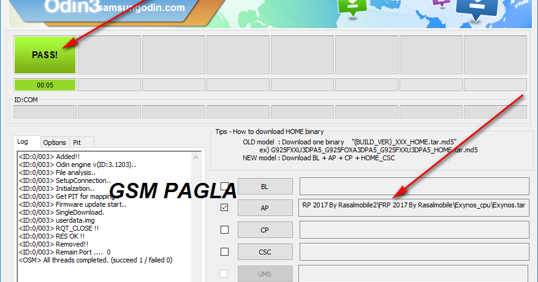Click the Odin3 logo in the banner

[71, 7]
